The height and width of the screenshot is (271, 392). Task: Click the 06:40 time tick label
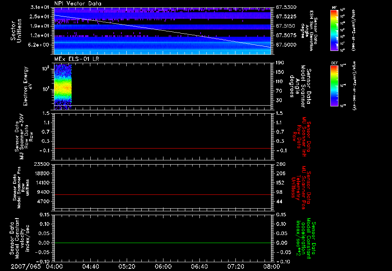click(199, 266)
